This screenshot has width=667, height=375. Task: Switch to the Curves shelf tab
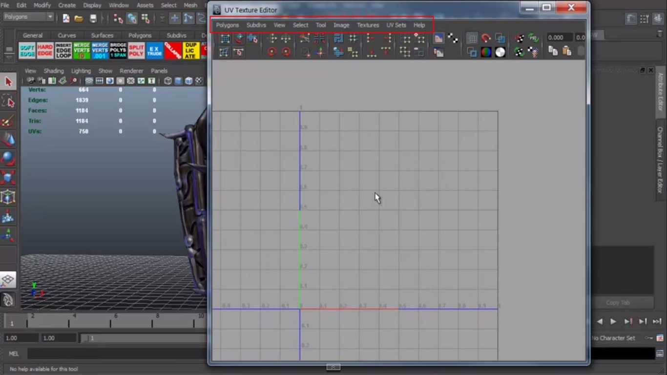point(67,36)
